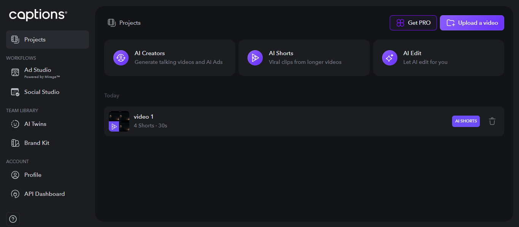Click the AI Creators purple icon
Image resolution: width=519 pixels, height=227 pixels.
(121, 58)
